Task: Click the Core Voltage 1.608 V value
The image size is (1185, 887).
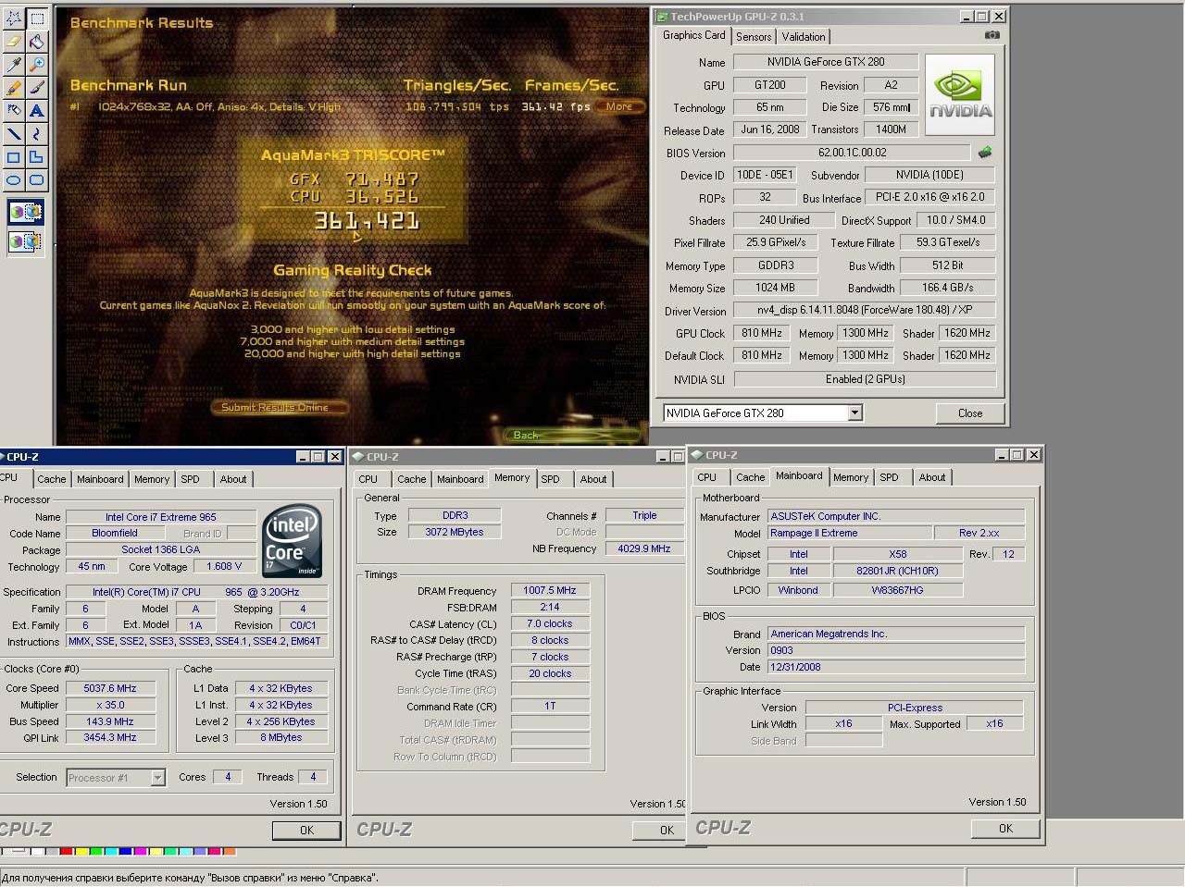Action: (224, 566)
